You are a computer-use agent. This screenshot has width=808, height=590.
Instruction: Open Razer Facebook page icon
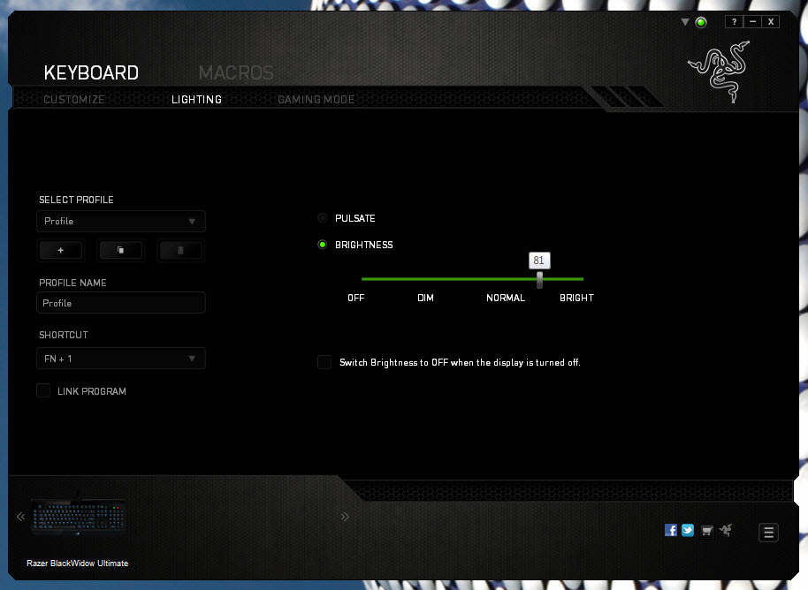tap(670, 530)
